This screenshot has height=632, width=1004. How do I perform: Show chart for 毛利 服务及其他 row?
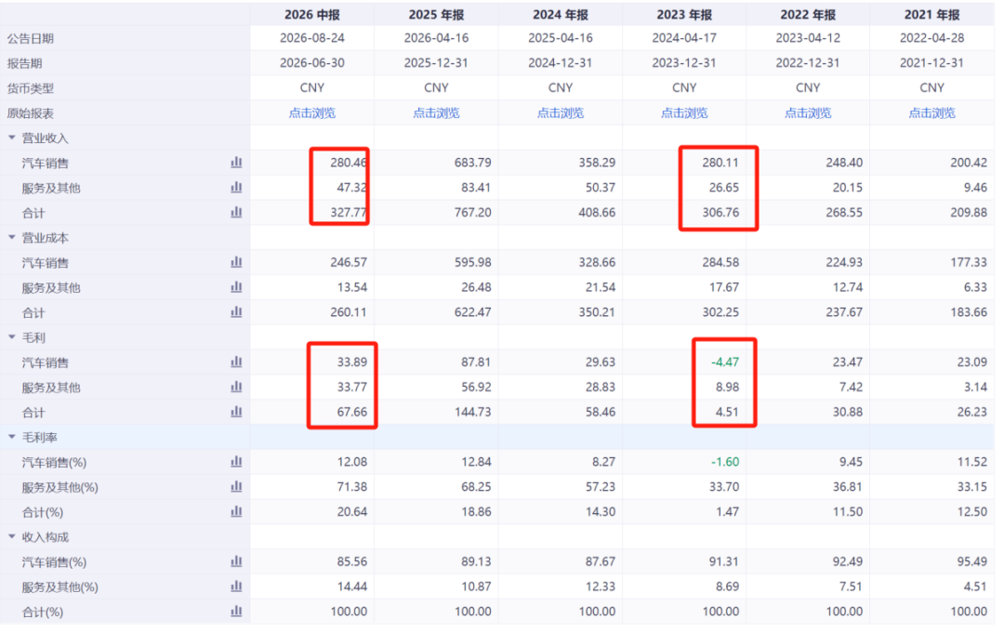236,388
